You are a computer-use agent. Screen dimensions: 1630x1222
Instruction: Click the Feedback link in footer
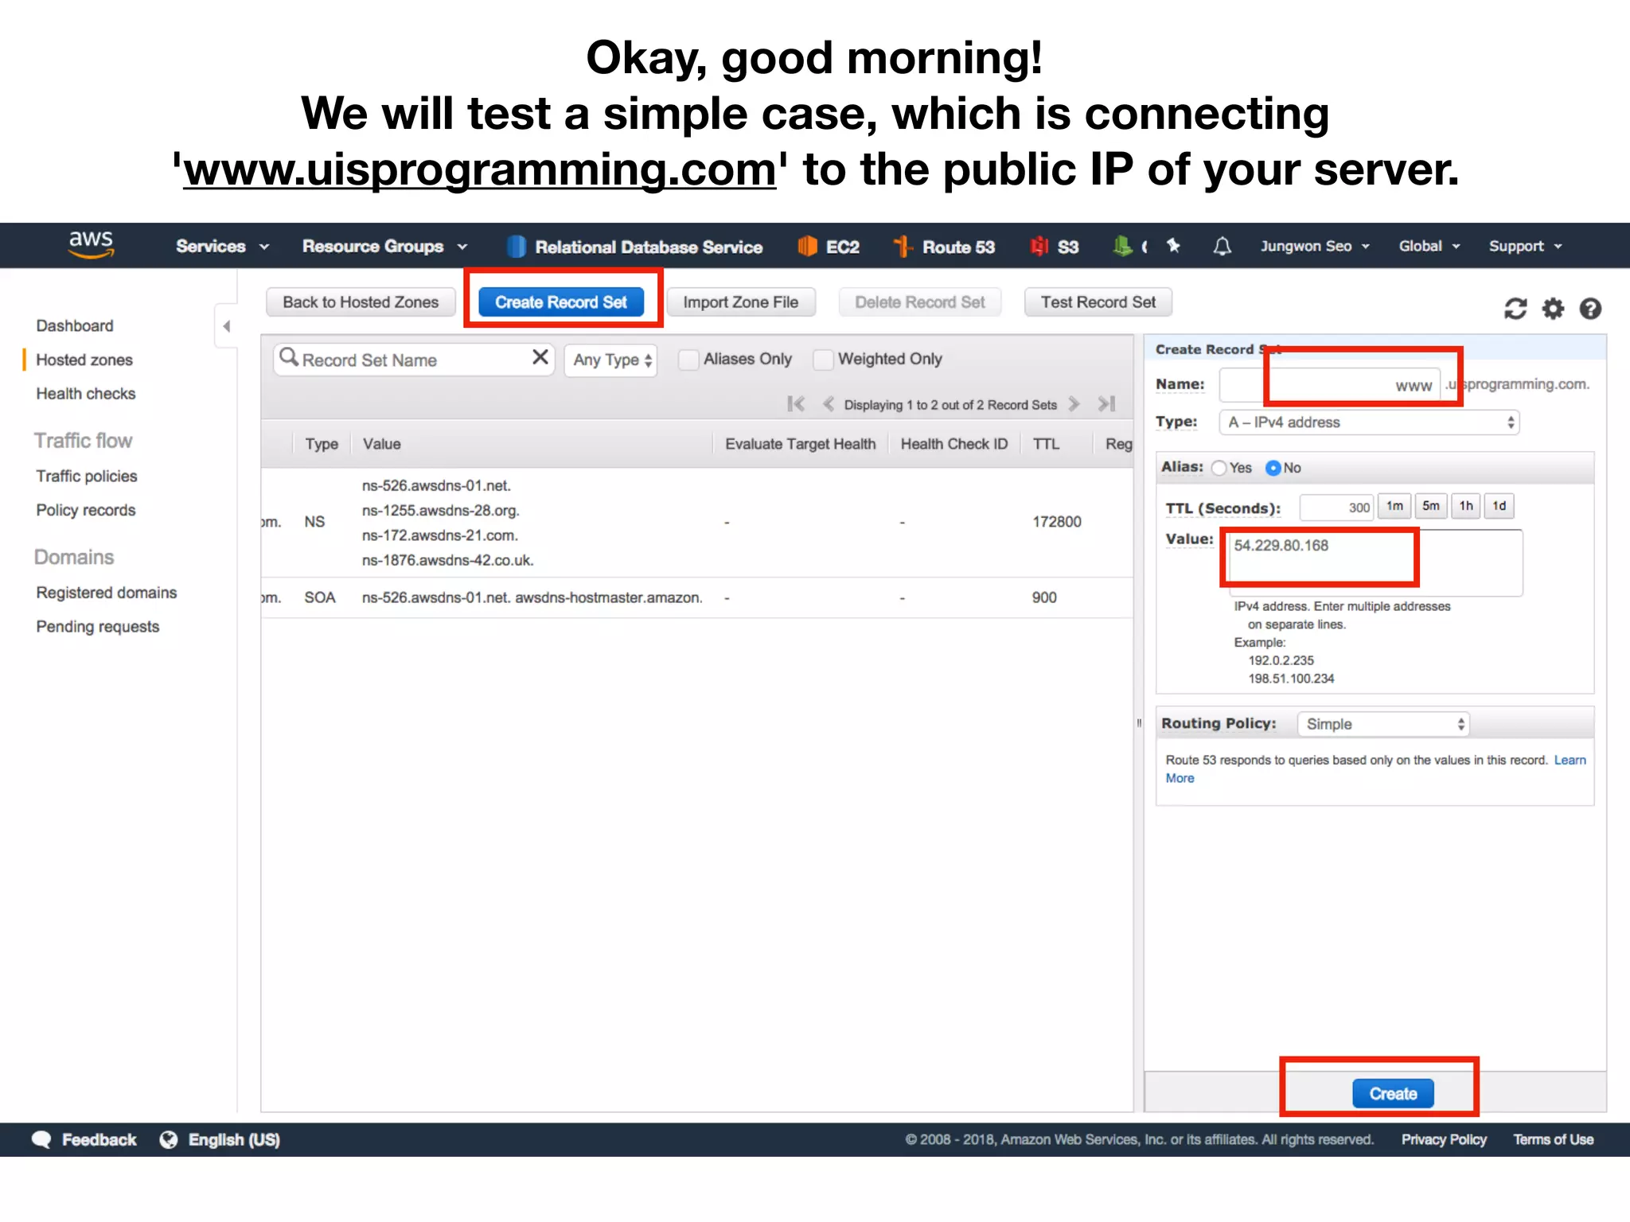pyautogui.click(x=99, y=1140)
